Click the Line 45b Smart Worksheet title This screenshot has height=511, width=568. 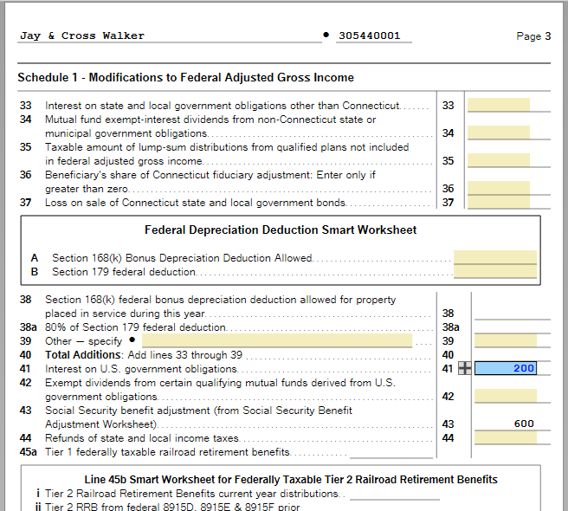coord(291,479)
